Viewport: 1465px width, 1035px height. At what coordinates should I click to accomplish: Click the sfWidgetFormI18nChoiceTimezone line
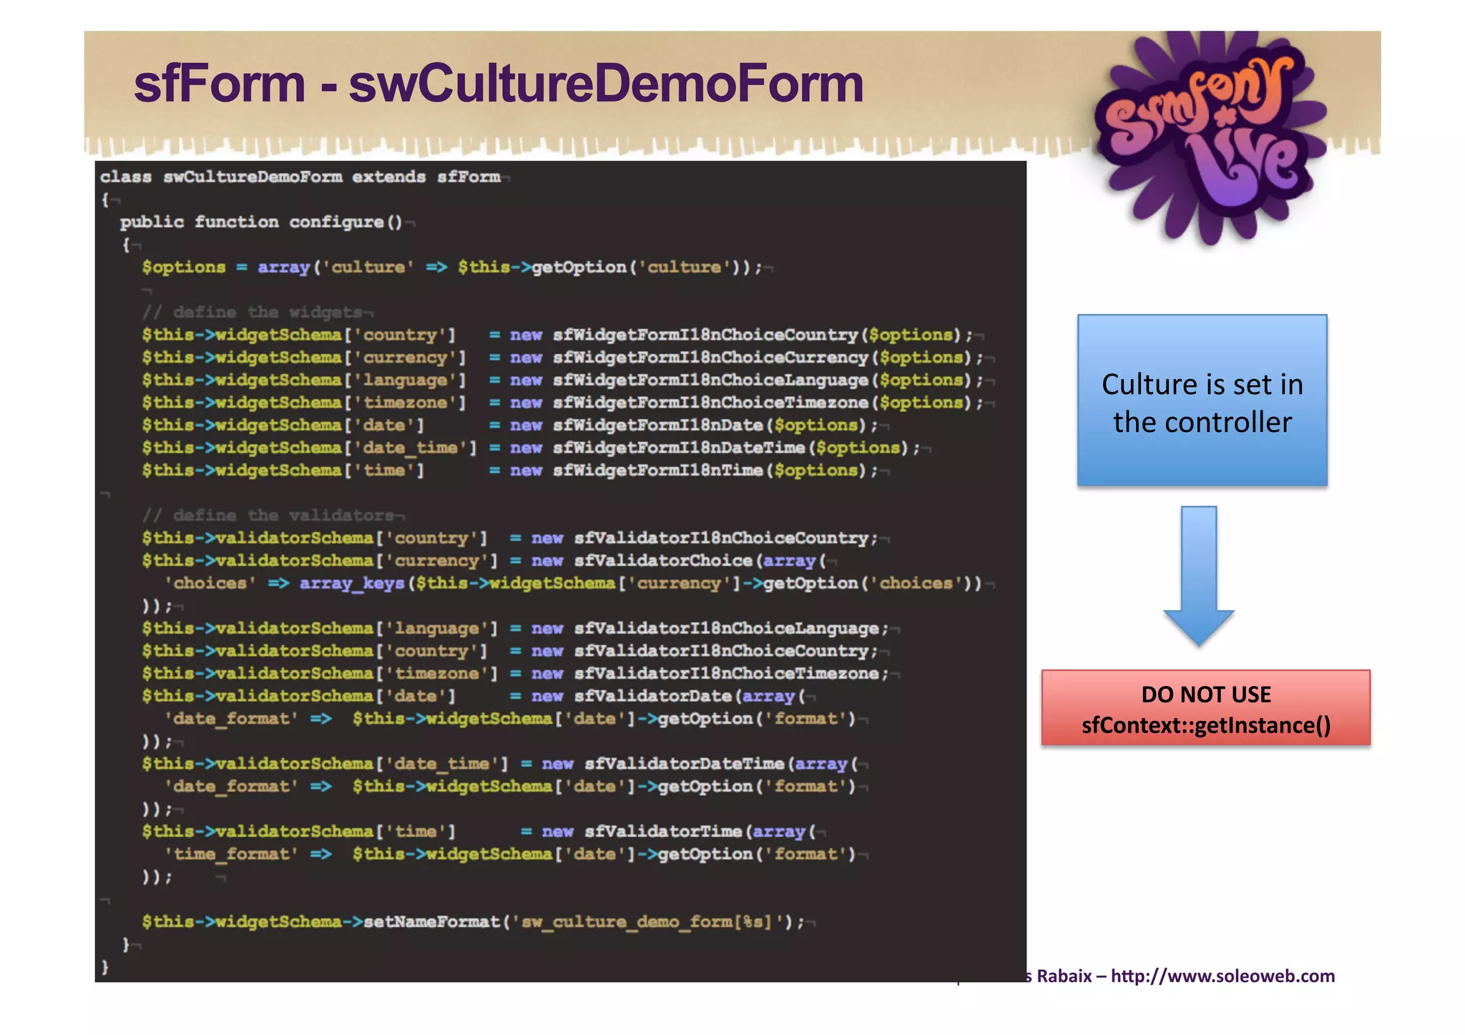562,402
